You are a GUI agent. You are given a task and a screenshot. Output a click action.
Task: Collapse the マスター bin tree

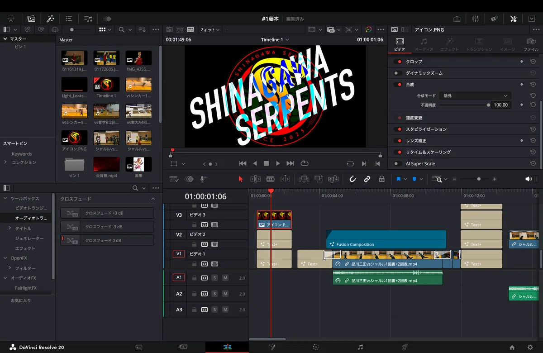tap(5, 39)
